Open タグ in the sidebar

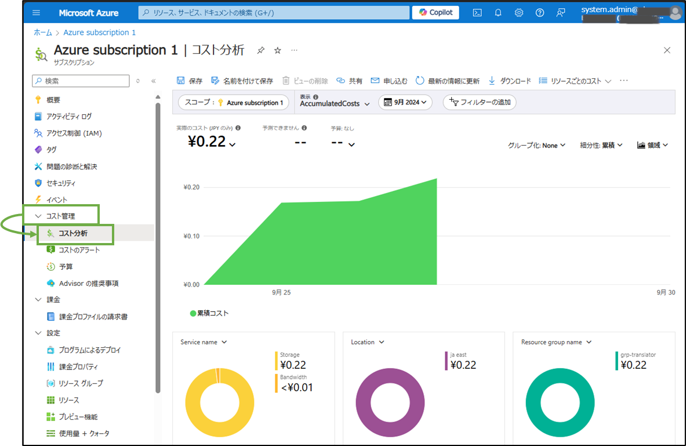[x=51, y=150]
